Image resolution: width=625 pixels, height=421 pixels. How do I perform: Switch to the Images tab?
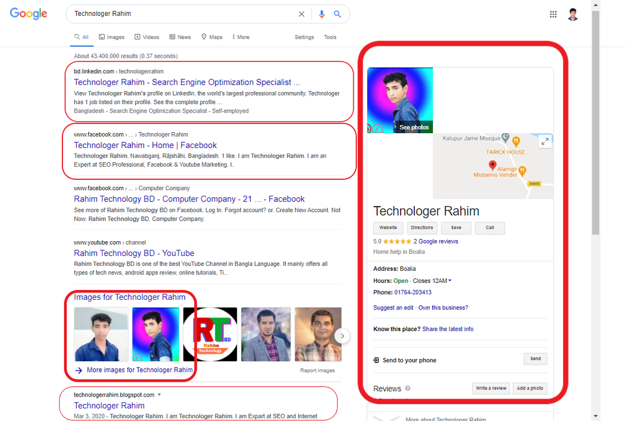[x=111, y=37]
